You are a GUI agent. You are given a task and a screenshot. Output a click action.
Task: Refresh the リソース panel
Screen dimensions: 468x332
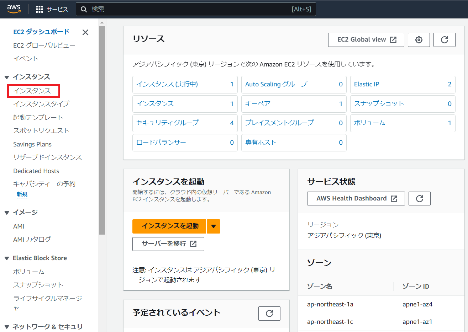pos(444,39)
